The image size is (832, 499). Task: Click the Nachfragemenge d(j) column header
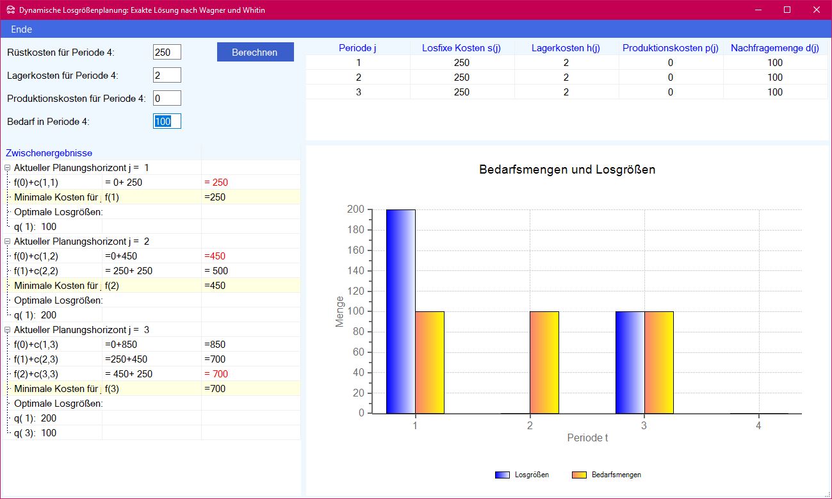tap(774, 48)
